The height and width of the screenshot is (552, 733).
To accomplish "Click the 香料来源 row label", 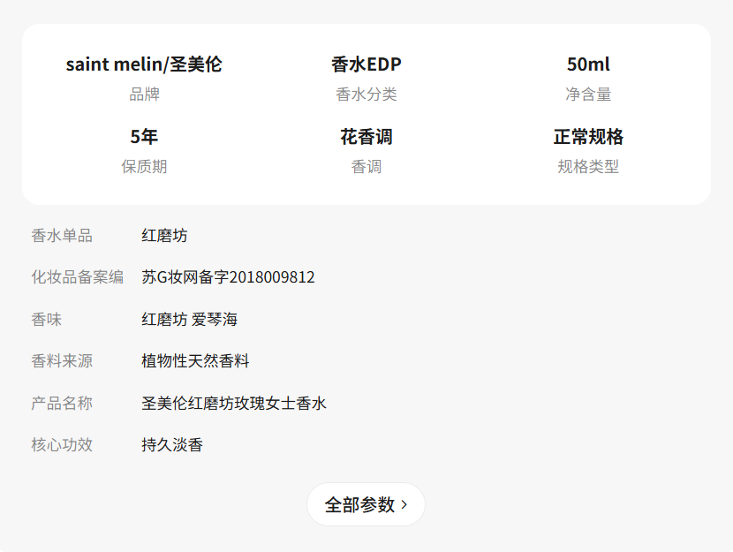I will tap(62, 361).
